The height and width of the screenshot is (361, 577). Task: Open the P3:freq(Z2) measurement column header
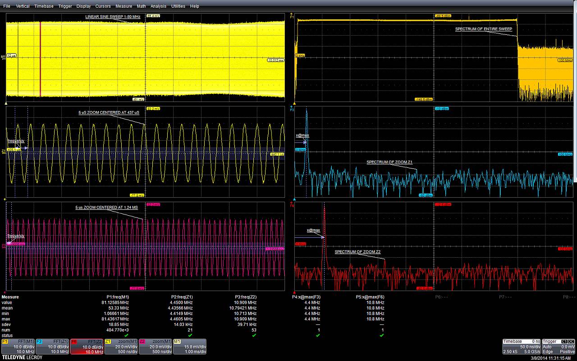[245, 297]
